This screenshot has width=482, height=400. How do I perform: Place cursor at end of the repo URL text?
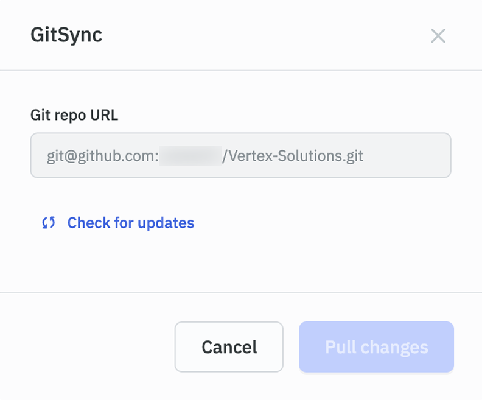(364, 156)
